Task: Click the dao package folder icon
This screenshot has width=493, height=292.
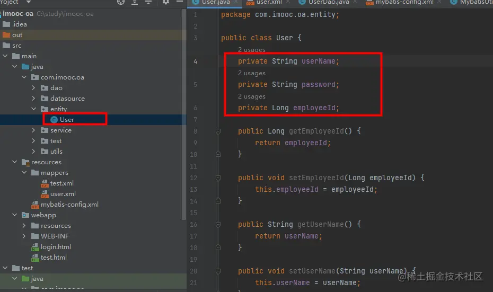Action: 45,87
